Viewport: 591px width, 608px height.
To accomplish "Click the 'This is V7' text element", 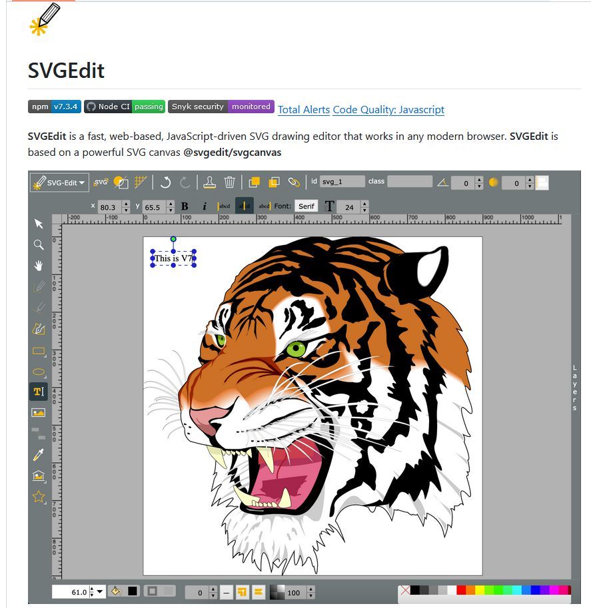I will (173, 258).
